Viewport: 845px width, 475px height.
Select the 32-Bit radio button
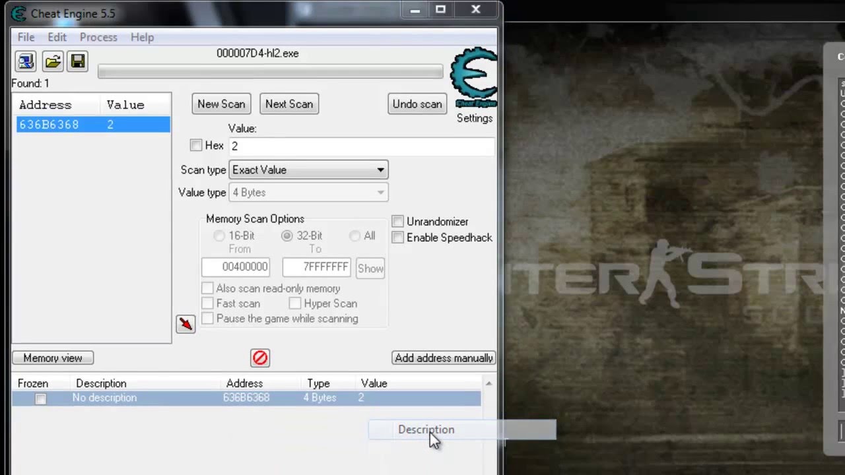(x=287, y=236)
